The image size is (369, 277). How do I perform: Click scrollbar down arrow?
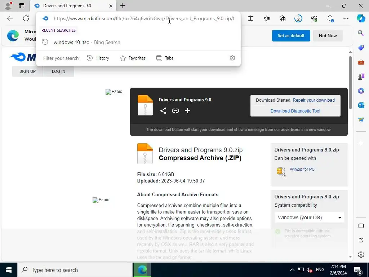pos(350,256)
